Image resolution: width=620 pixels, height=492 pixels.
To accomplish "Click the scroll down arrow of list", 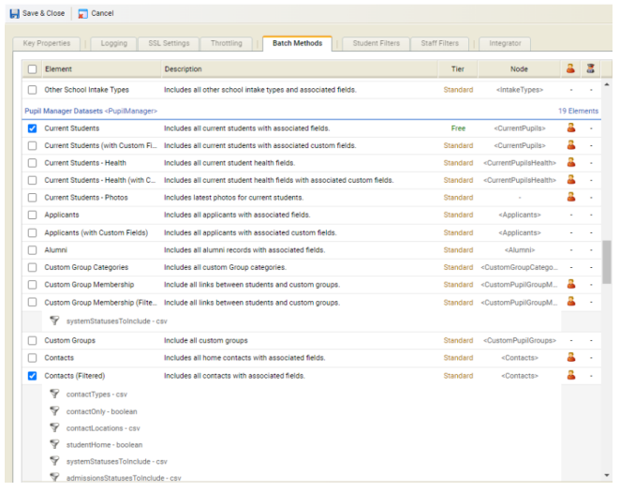I will point(607,475).
